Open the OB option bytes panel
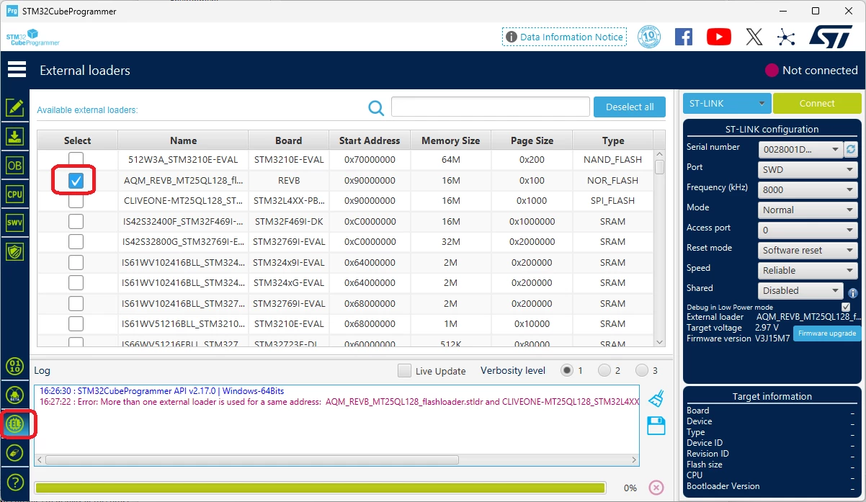The height and width of the screenshot is (502, 866). click(x=14, y=165)
